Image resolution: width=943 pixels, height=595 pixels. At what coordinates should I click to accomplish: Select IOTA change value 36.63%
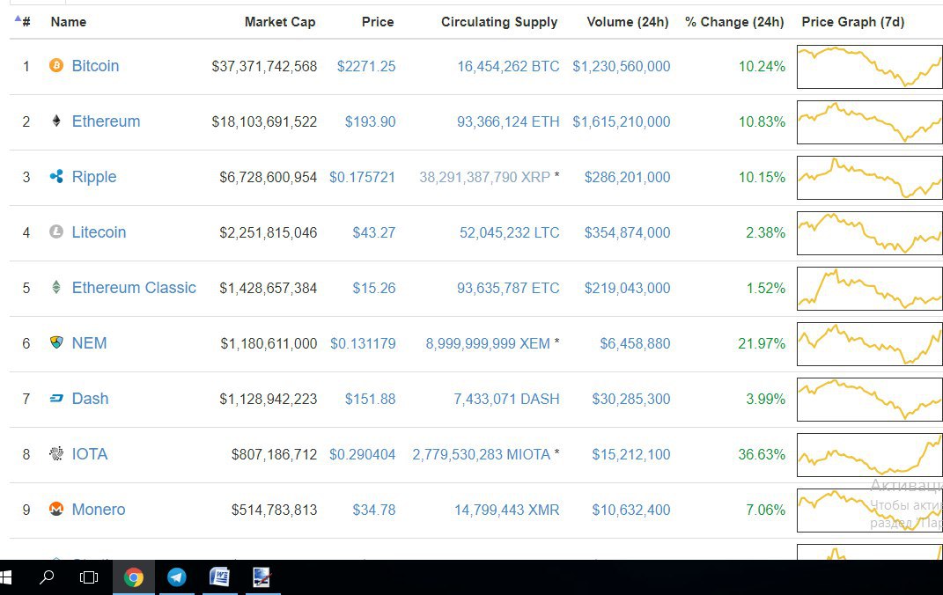pos(762,454)
